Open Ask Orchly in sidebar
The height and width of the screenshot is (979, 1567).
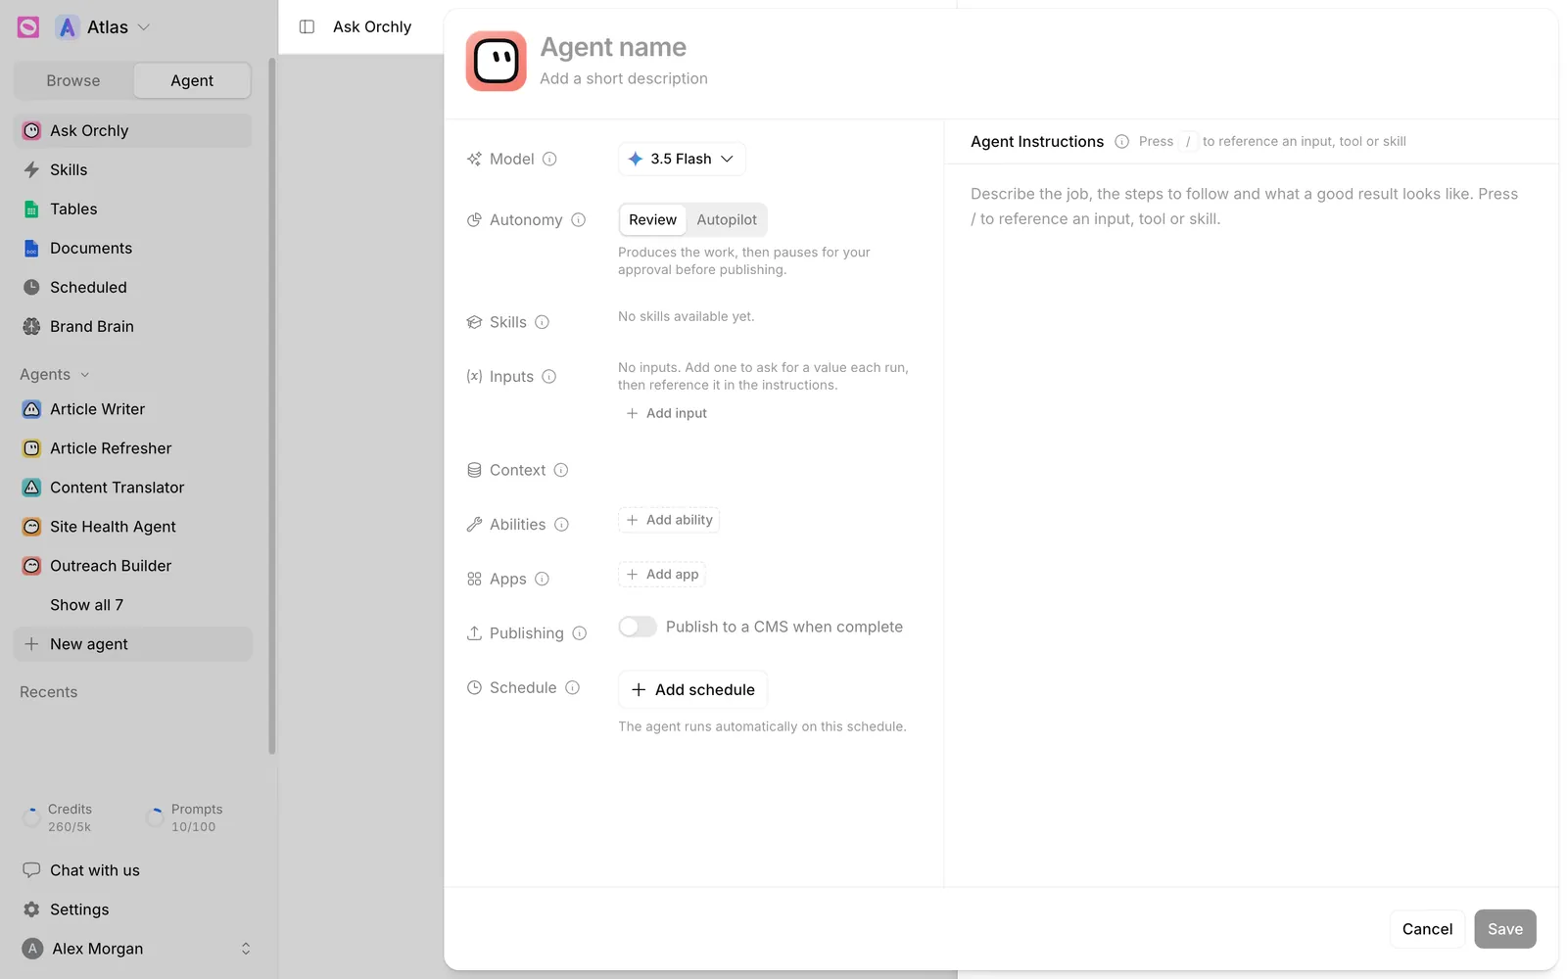(x=132, y=130)
